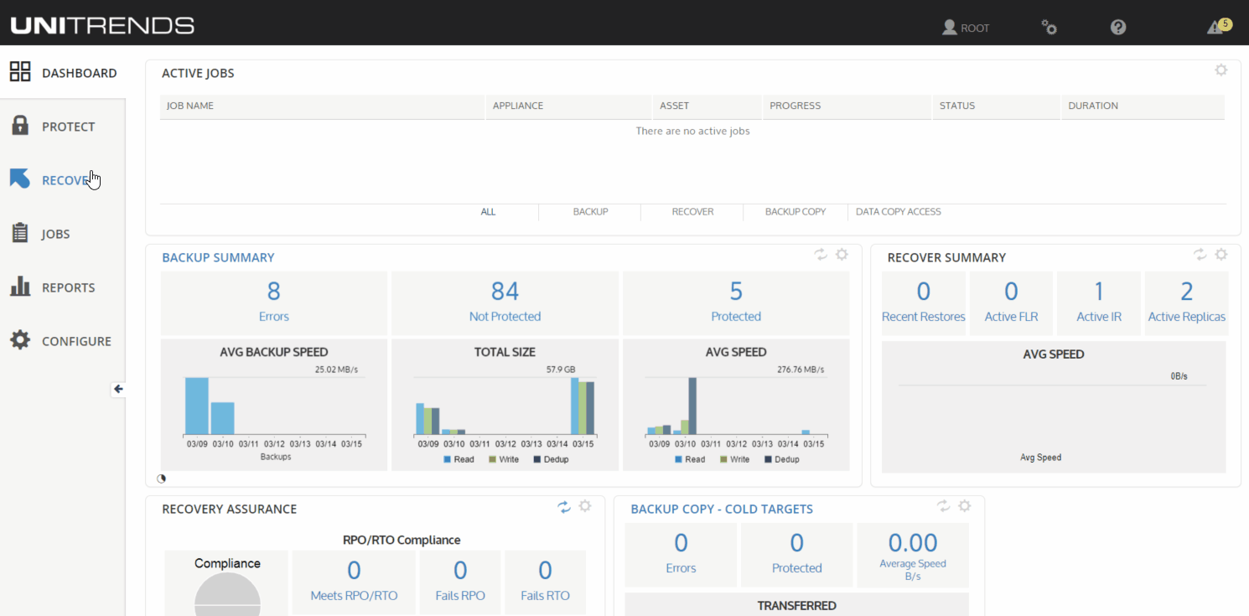Refresh the Backup Summary panel
Image resolution: width=1249 pixels, height=616 pixels.
tap(821, 255)
